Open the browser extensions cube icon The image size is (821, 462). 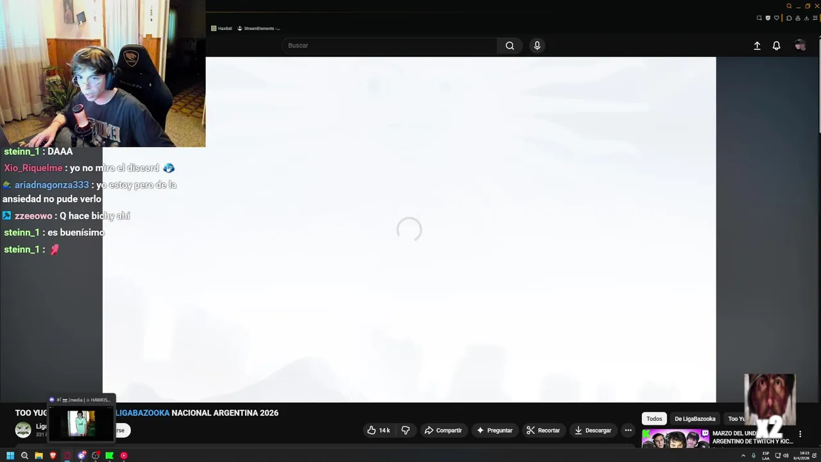coord(789,18)
